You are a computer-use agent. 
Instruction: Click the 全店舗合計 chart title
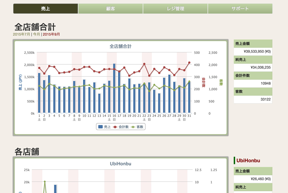pyautogui.click(x=121, y=46)
